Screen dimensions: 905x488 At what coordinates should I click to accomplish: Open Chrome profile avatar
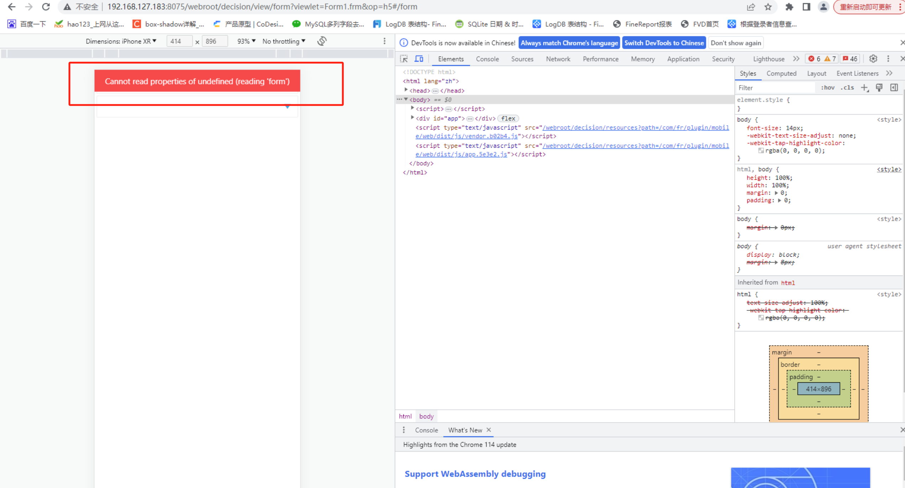pos(823,7)
